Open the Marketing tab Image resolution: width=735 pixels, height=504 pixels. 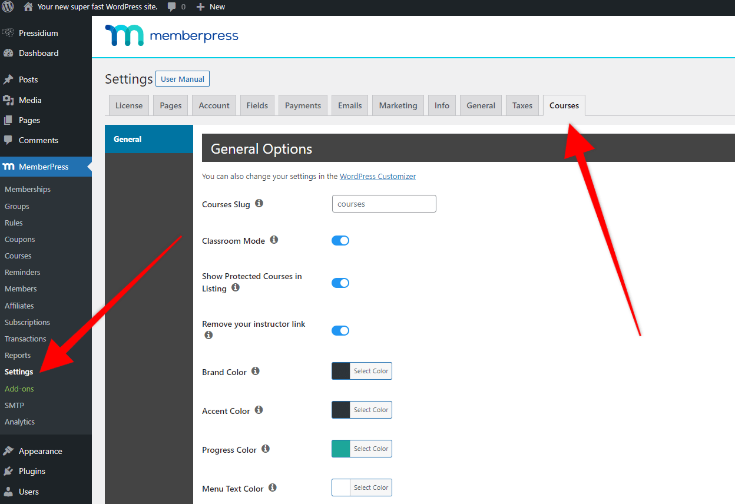(398, 105)
